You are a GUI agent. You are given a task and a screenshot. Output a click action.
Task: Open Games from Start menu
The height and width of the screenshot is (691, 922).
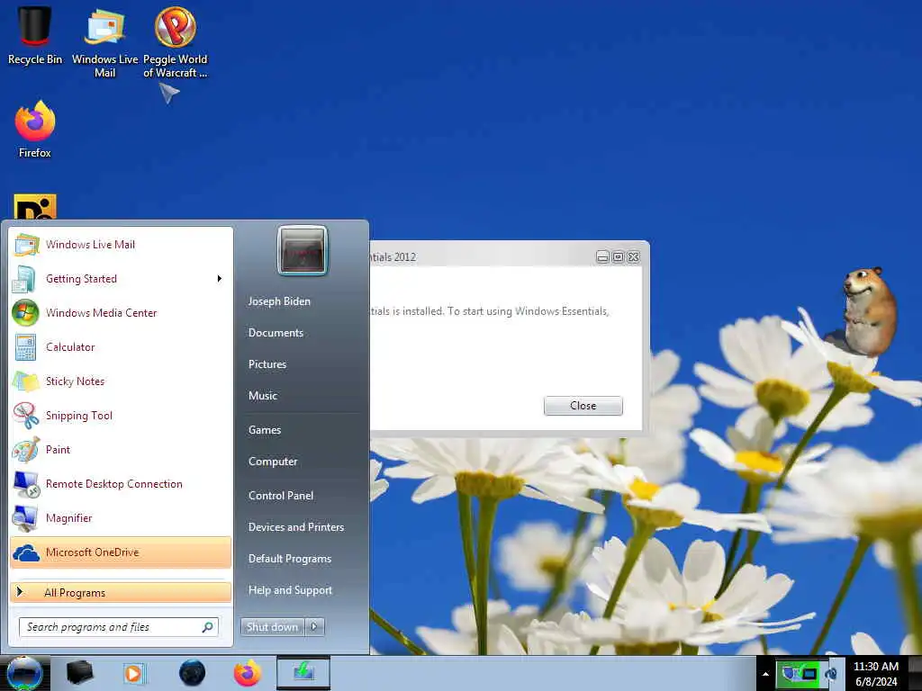tap(265, 430)
